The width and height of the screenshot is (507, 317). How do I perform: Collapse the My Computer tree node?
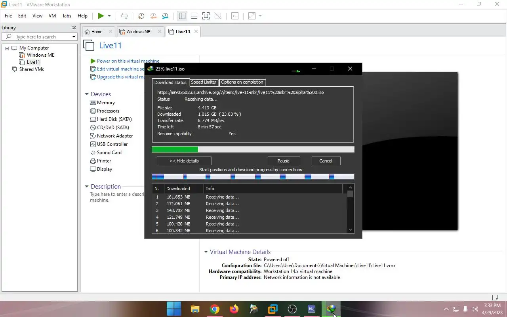coord(7,48)
